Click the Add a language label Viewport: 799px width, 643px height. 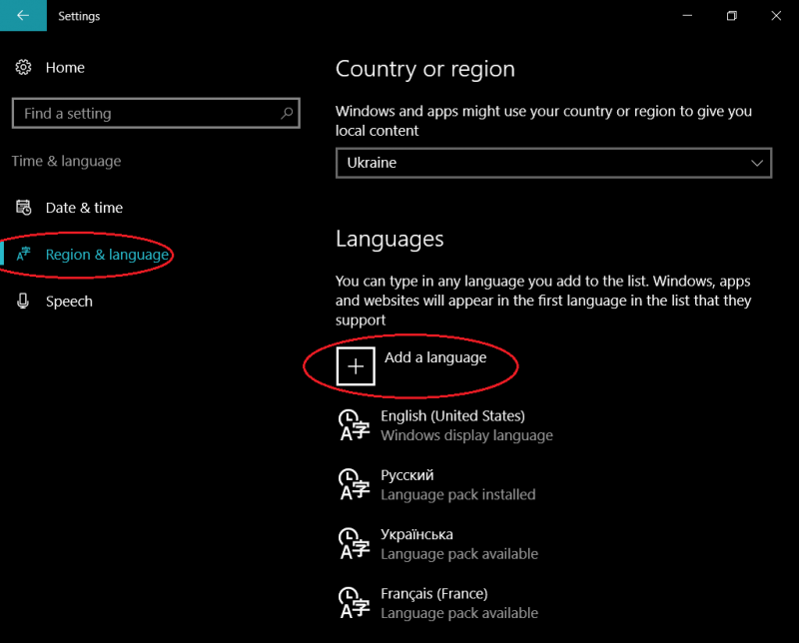pyautogui.click(x=435, y=357)
